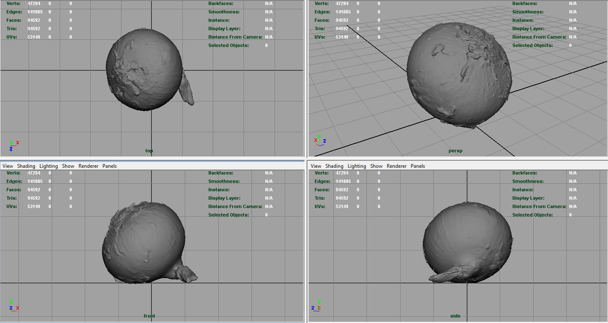Click 'Instance:' in the persp view
The image size is (608, 323).
523,20
